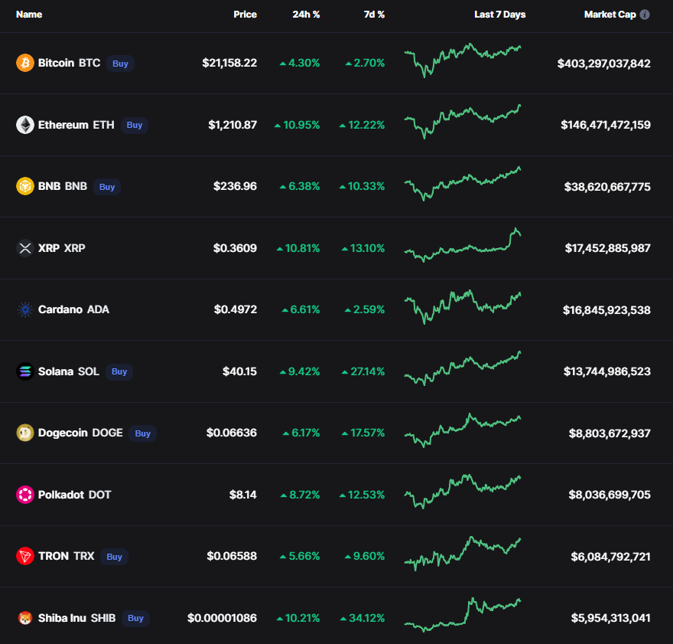Click the Buy button next to Solana
This screenshot has width=673, height=644.
[x=119, y=371]
